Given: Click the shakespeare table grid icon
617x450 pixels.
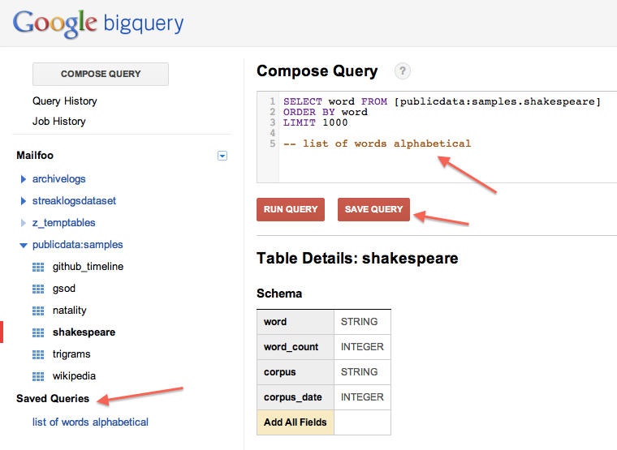Looking at the screenshot, I should coord(37,332).
